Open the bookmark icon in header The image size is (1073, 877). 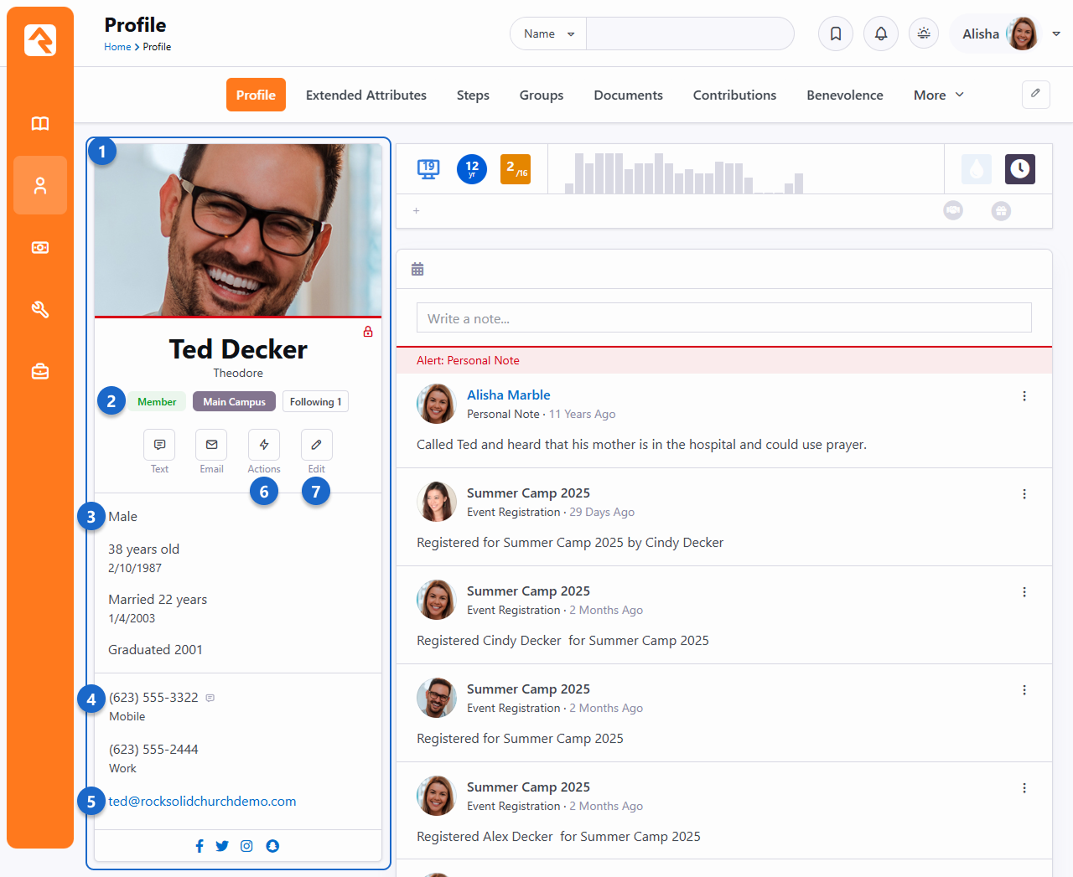(836, 34)
